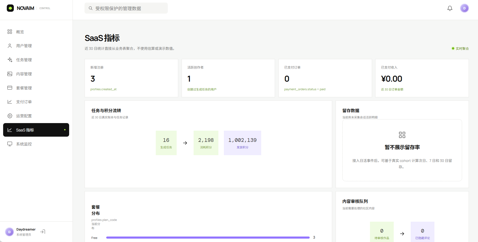The image size is (478, 242).
Task: Click the 系统监控 monitor icon
Action: [10, 144]
